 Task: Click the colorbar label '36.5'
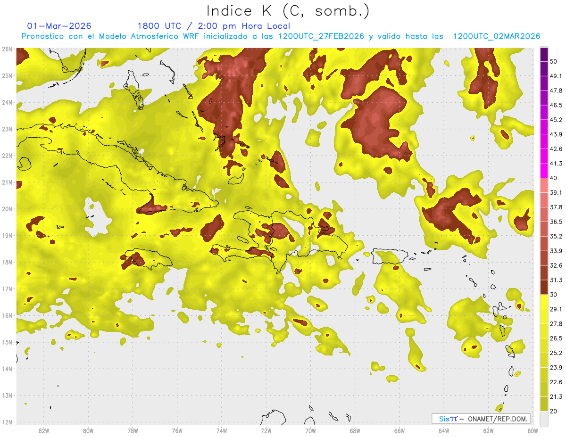(556, 222)
